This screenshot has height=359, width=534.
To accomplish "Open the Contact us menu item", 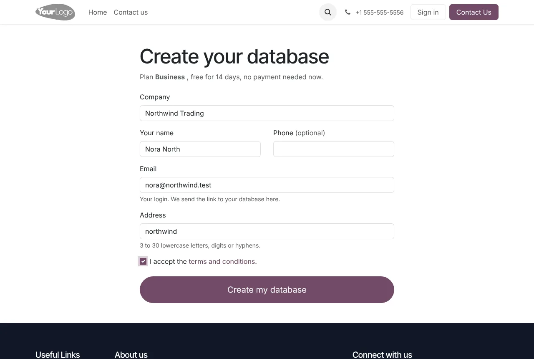I will click(131, 12).
